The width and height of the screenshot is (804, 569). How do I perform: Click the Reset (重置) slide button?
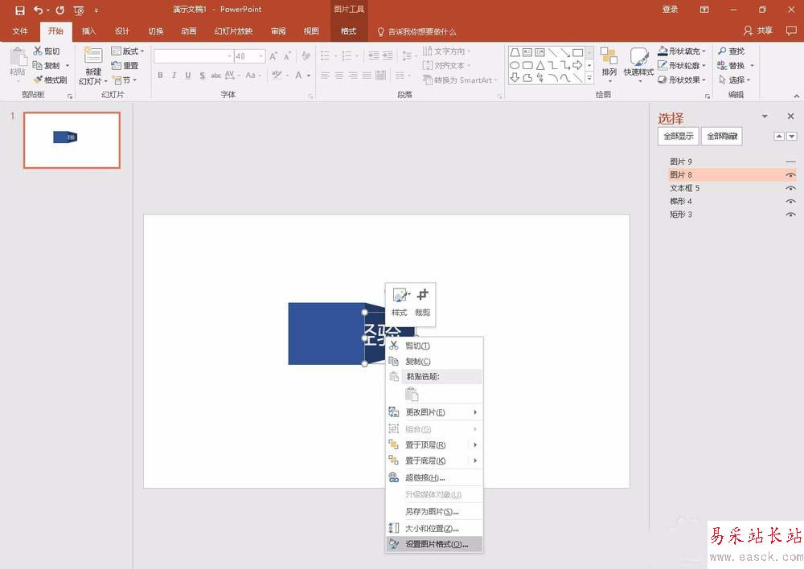pyautogui.click(x=125, y=65)
